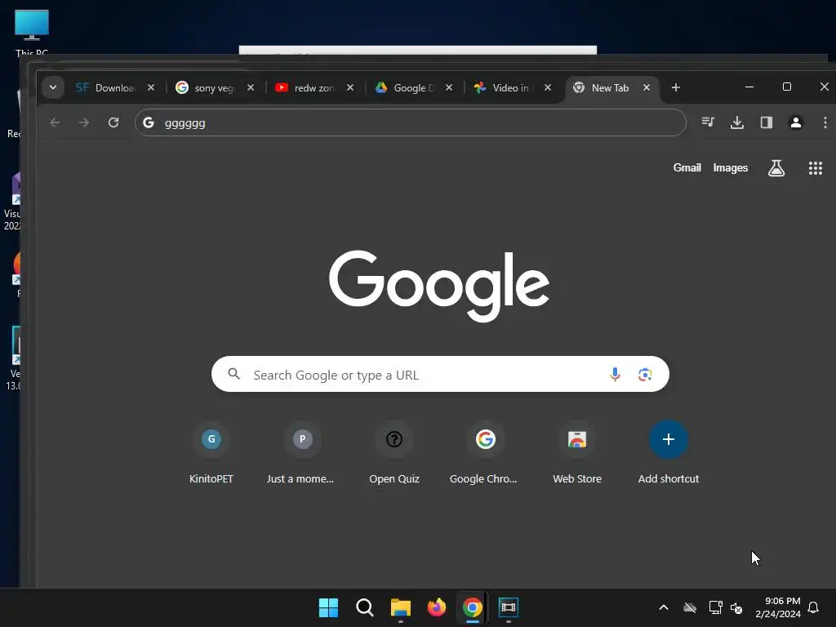Click the muted volume tray icon
Image resolution: width=836 pixels, height=627 pixels.
[x=736, y=607]
